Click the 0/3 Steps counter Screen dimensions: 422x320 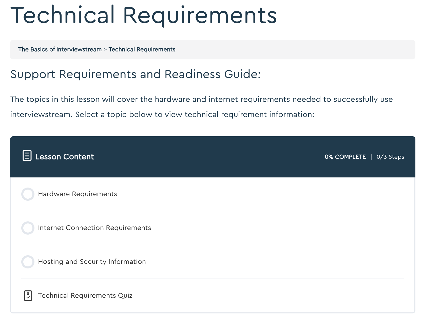pyautogui.click(x=390, y=157)
